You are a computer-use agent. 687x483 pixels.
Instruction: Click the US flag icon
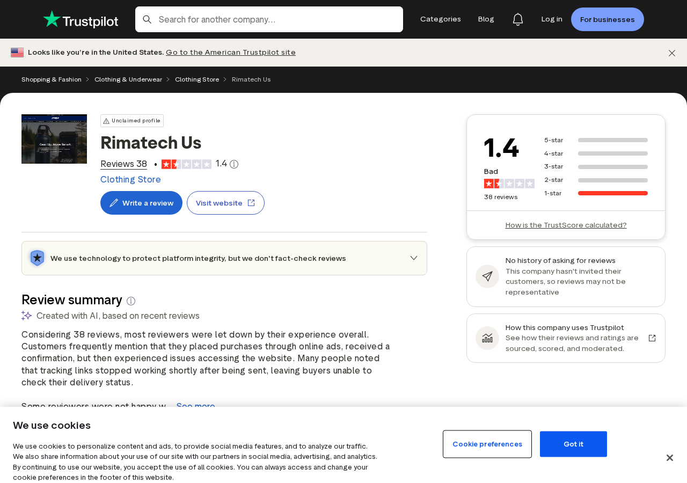point(17,52)
